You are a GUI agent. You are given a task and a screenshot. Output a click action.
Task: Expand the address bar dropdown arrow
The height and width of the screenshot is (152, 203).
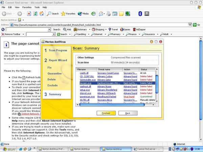190,25
